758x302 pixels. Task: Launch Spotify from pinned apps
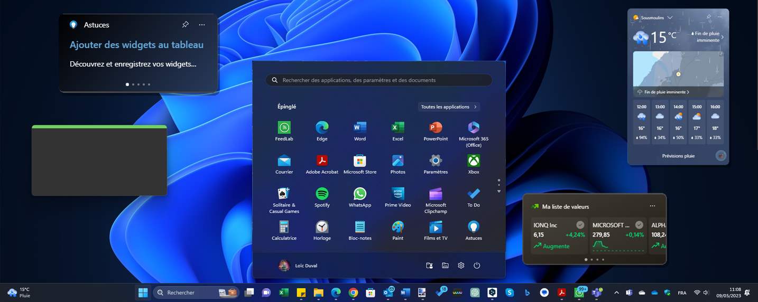pos(322,197)
